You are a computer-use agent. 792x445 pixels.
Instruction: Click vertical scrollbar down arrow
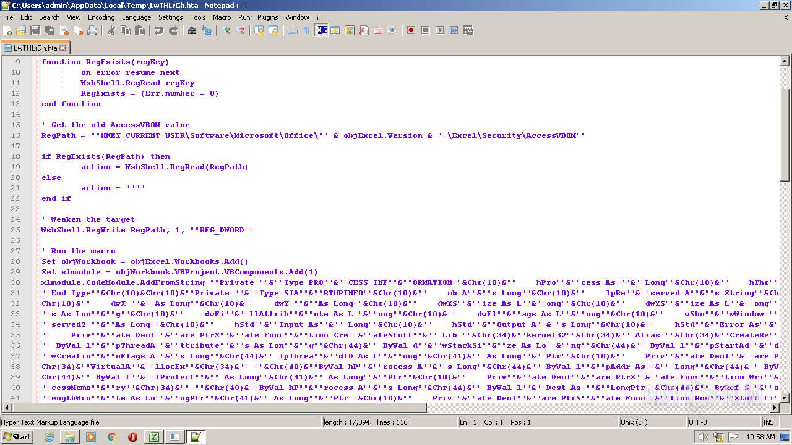785,397
